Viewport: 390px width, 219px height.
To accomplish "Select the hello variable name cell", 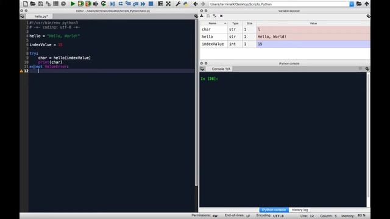I will coord(214,36).
